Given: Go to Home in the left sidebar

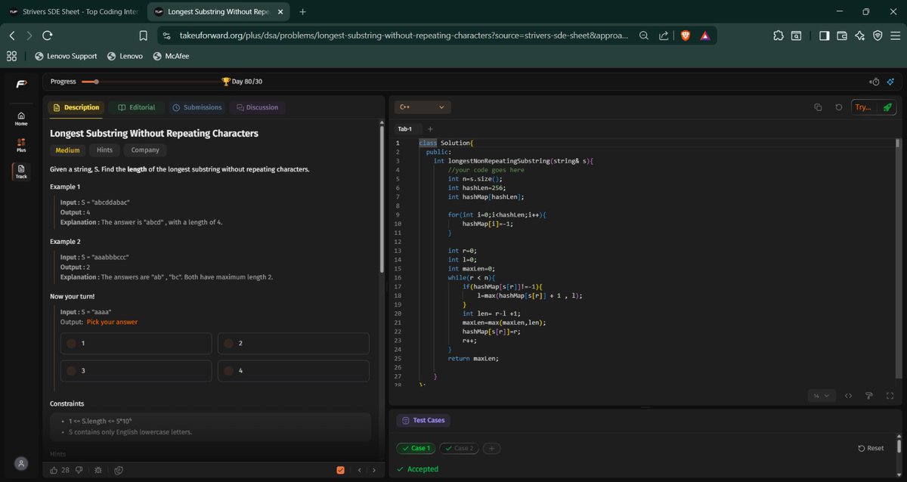Looking at the screenshot, I should point(21,118).
